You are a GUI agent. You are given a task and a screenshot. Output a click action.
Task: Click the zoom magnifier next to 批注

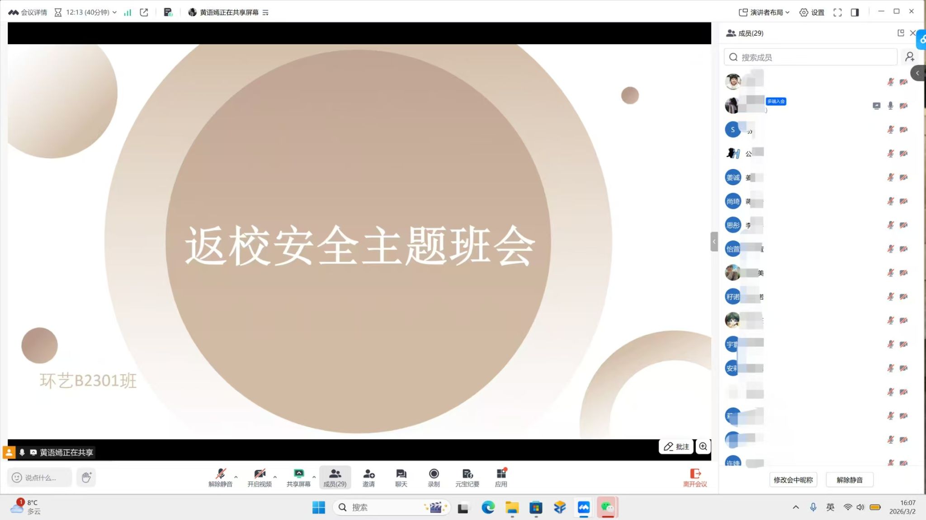point(703,446)
